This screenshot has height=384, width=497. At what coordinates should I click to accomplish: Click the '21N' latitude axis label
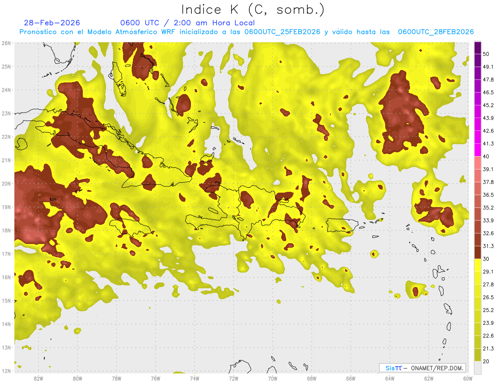coord(6,160)
